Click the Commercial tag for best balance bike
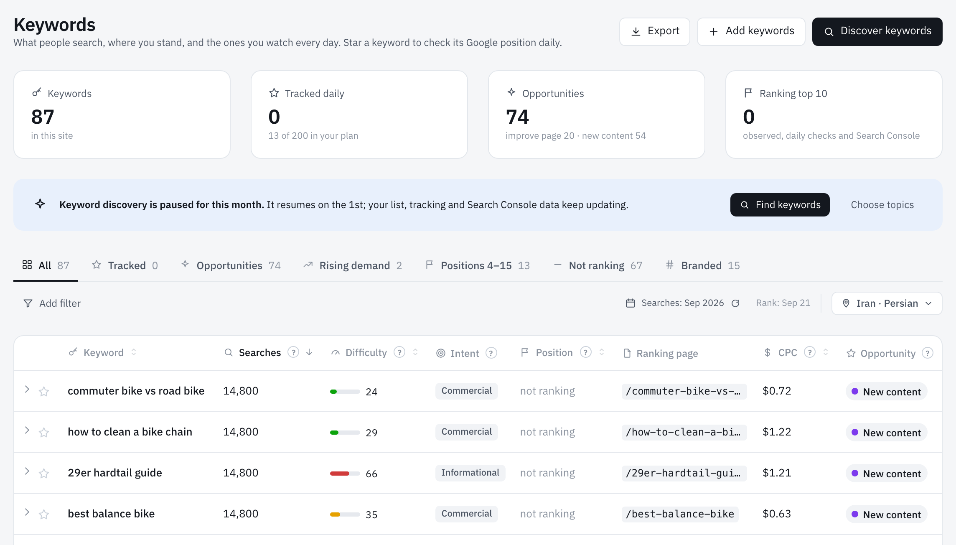956x545 pixels. point(467,514)
